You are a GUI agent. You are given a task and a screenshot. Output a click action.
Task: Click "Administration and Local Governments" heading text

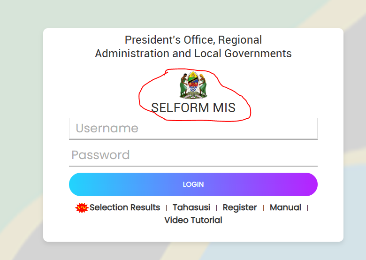point(193,54)
